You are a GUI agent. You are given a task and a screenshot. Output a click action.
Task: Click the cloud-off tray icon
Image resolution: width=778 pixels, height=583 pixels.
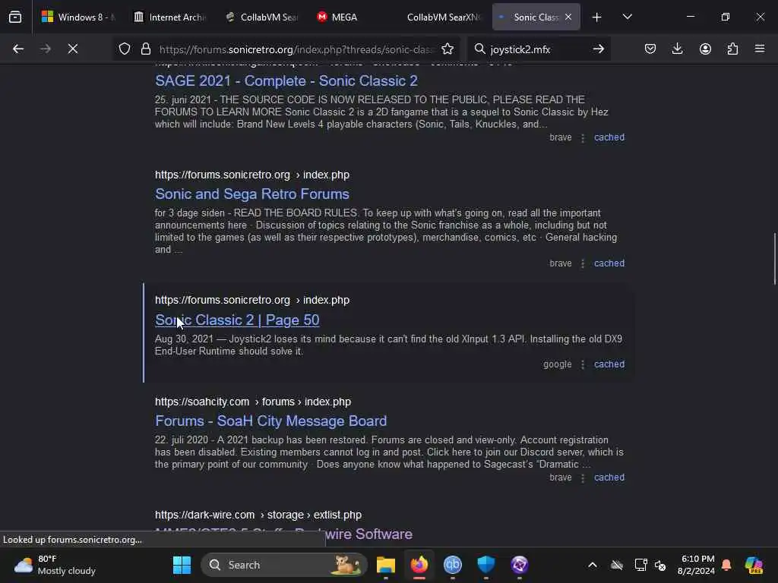point(617,565)
